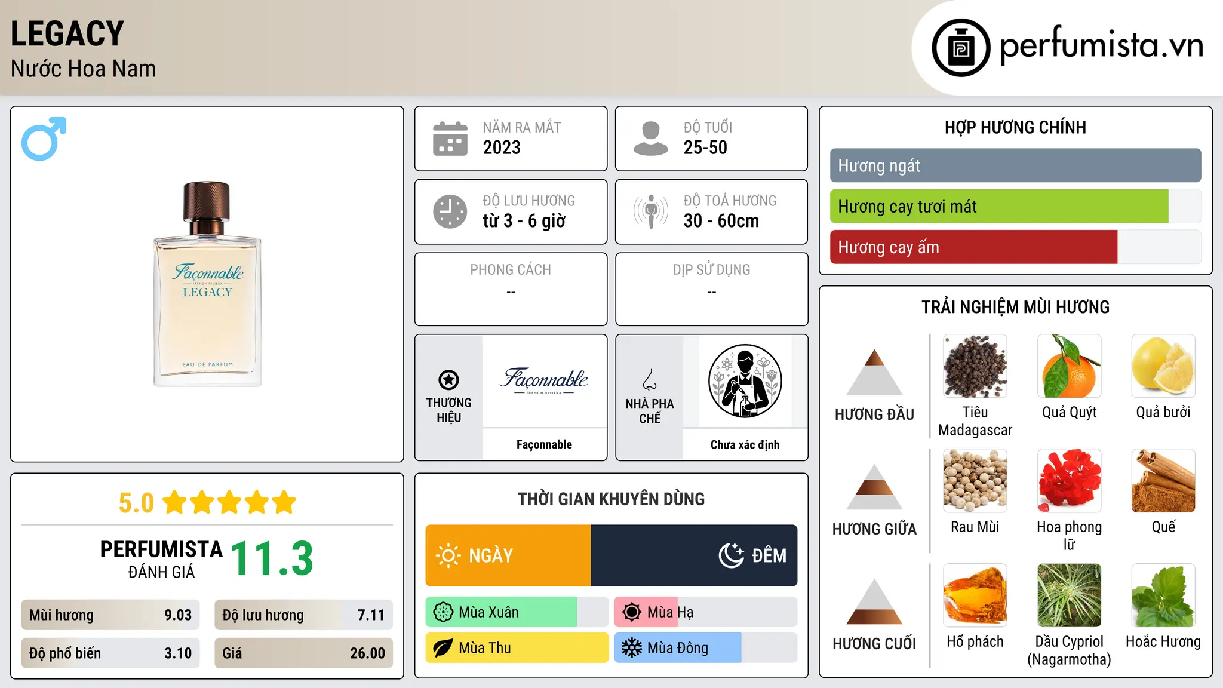Image resolution: width=1223 pixels, height=688 pixels.
Task: Click the Hương cay tươi mát accord bar
Action: 1016,207
